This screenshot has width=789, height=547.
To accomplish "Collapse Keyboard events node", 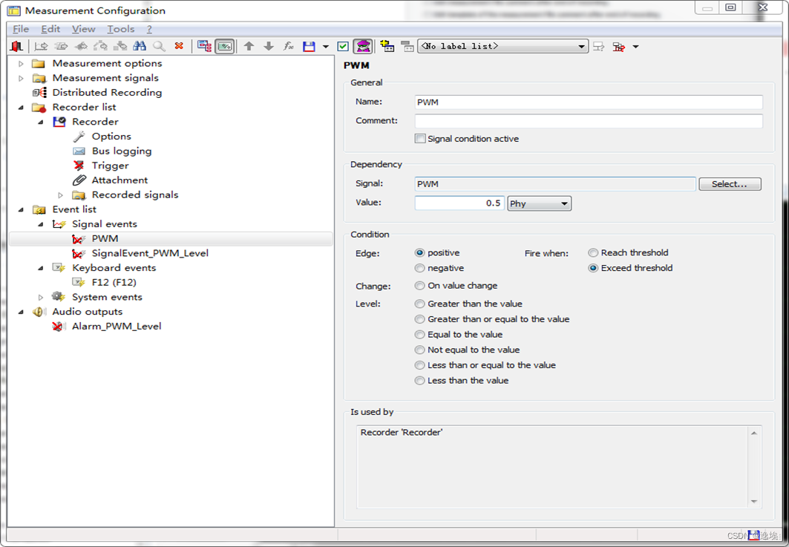I will 41,268.
